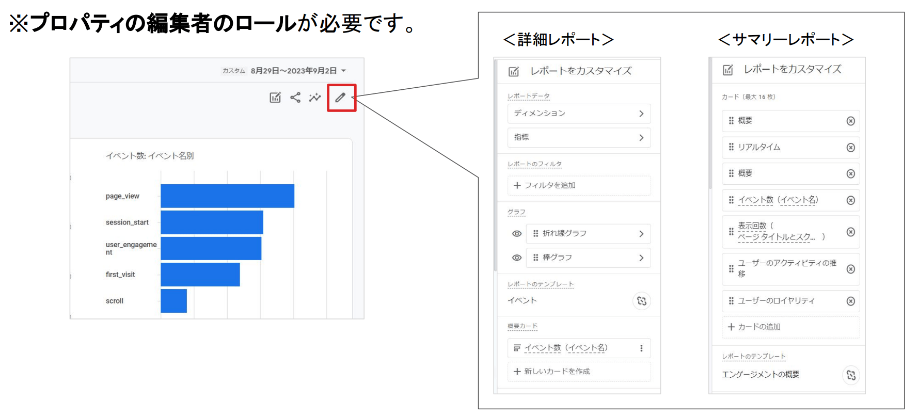This screenshot has height=416, width=918.
Task: Click the unlink icon beside イベント template
Action: tap(642, 301)
